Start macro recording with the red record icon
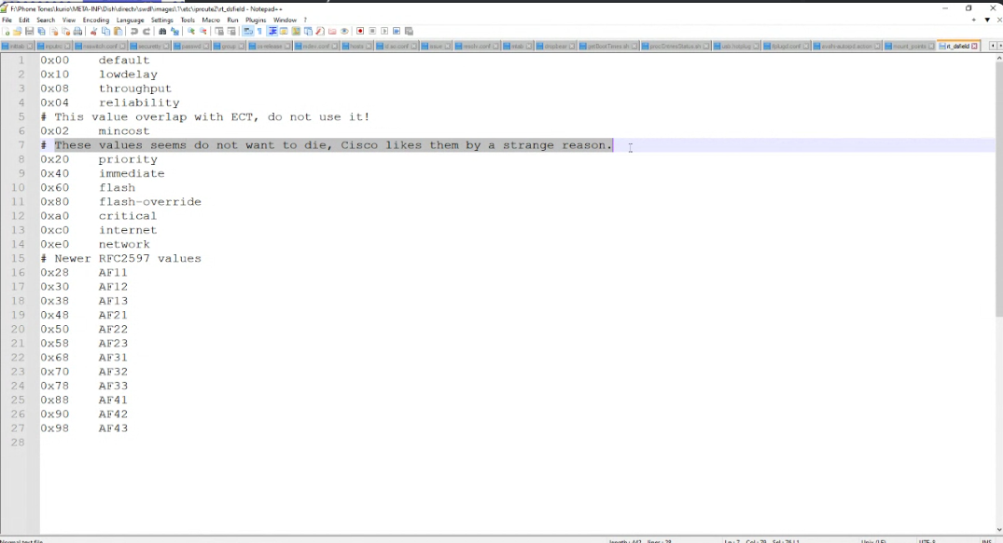 360,32
